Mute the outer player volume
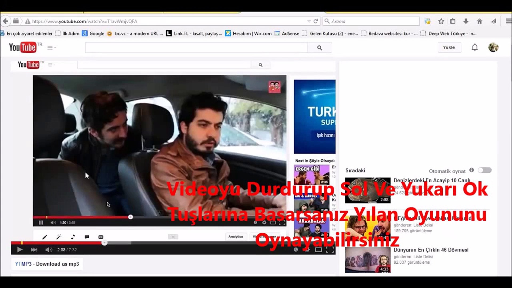Screen dimensions: 512x288 49,250
